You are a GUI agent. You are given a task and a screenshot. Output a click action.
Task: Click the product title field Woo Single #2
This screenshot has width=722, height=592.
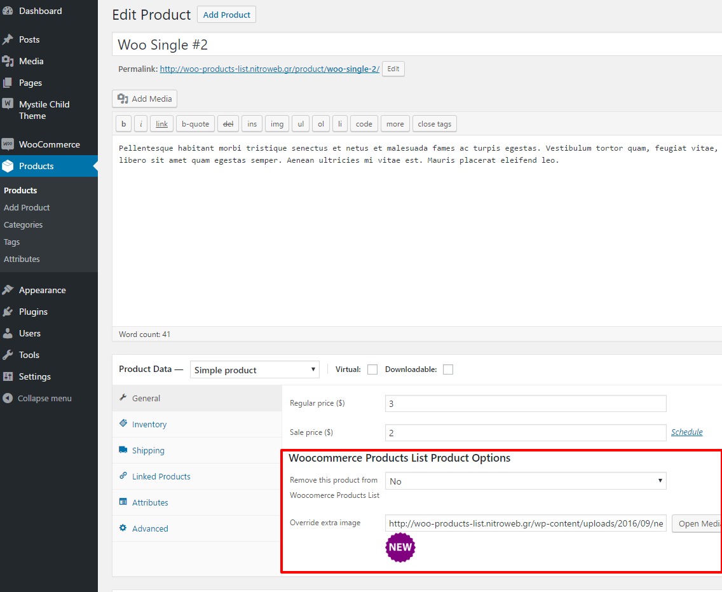417,45
